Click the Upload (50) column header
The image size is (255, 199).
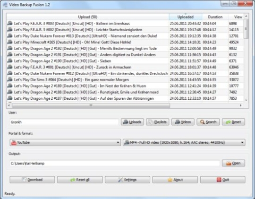pyautogui.click(x=87, y=17)
